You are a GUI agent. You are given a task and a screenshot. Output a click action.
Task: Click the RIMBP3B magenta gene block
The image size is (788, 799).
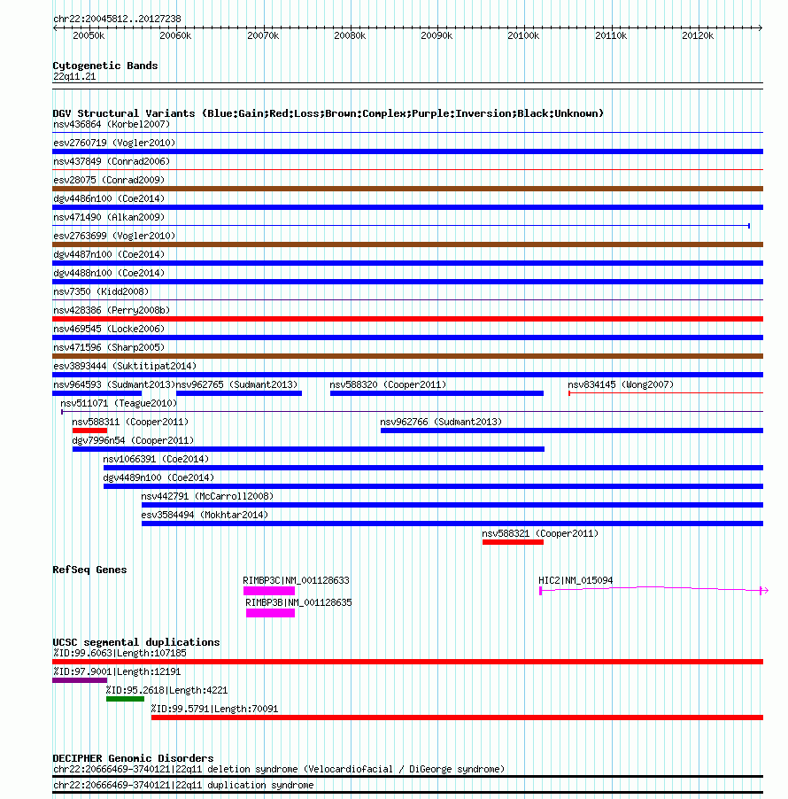[270, 613]
